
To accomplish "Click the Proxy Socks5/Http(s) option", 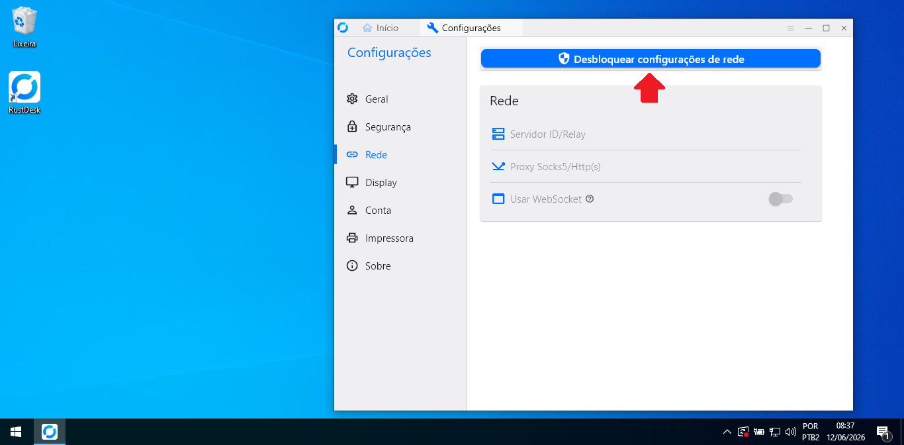I will [x=646, y=167].
